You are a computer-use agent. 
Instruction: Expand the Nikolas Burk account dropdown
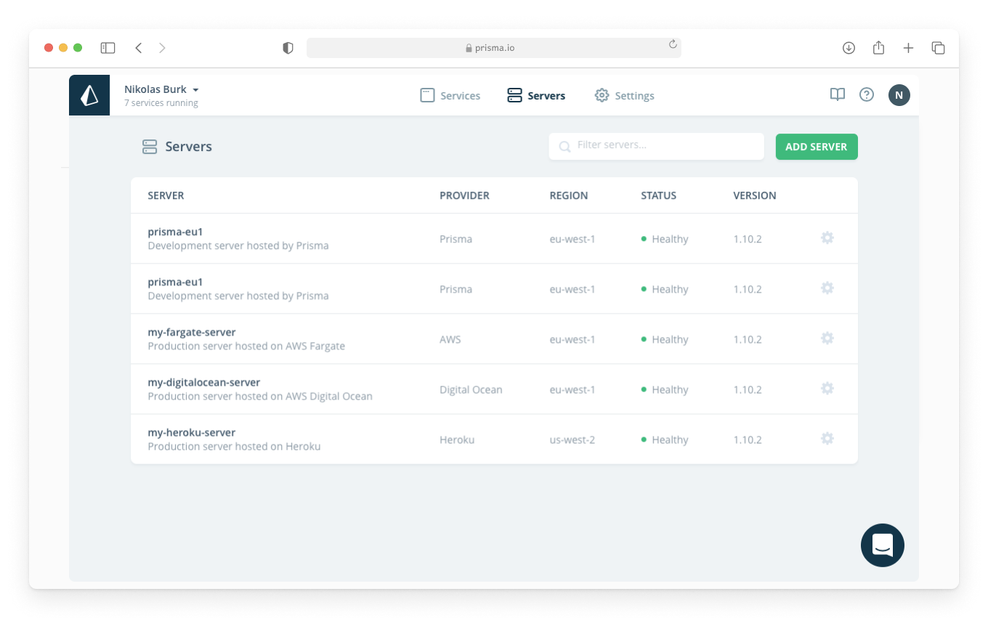[x=161, y=89]
